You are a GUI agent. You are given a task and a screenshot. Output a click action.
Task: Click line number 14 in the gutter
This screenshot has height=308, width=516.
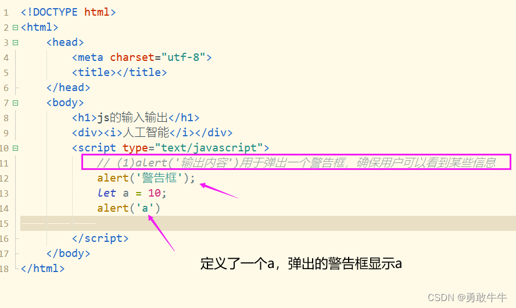tap(4, 209)
